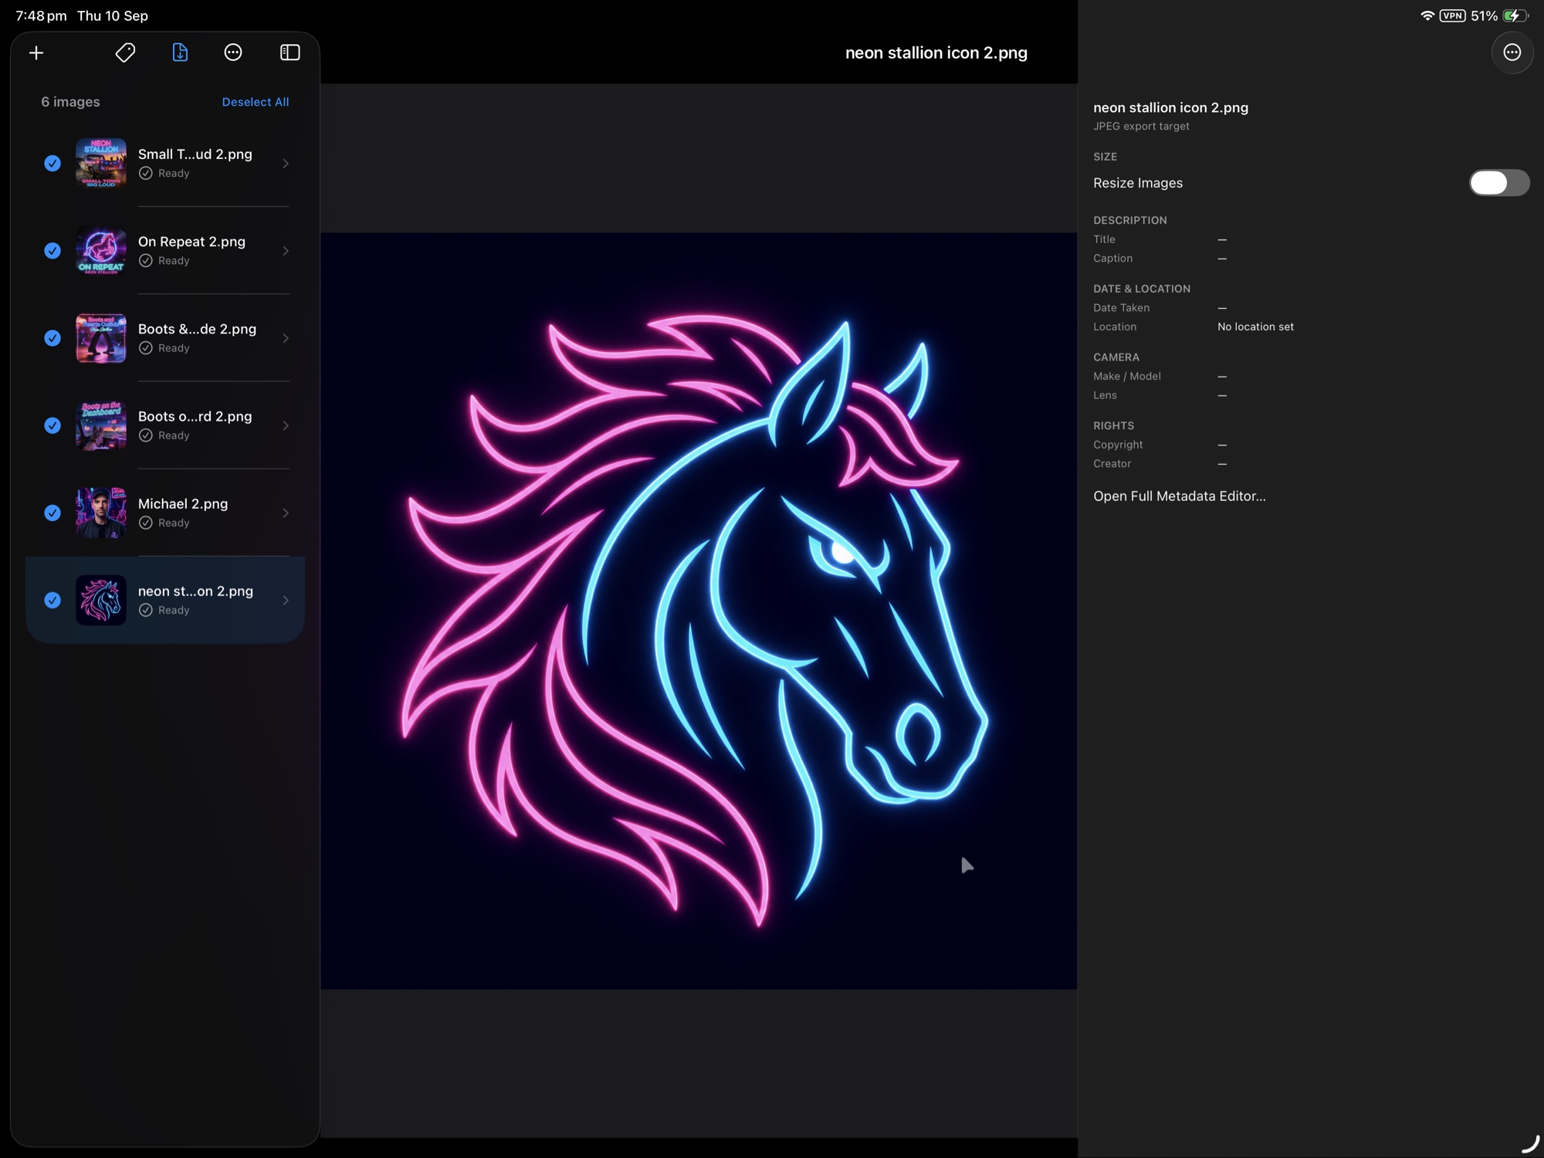Screen dimensions: 1544x1158
Task: Click the Date Taken field value
Action: coord(1222,308)
